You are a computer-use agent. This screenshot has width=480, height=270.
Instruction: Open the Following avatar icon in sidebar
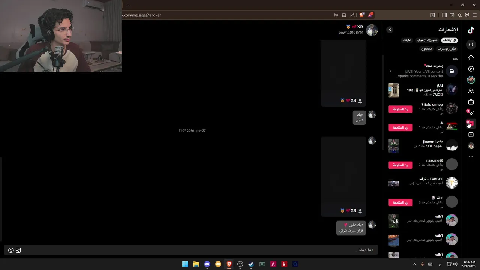click(x=471, y=79)
